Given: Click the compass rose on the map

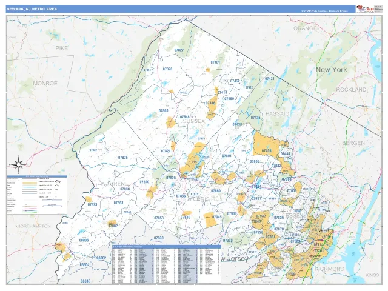Looking at the screenshot, I should click(x=18, y=164).
